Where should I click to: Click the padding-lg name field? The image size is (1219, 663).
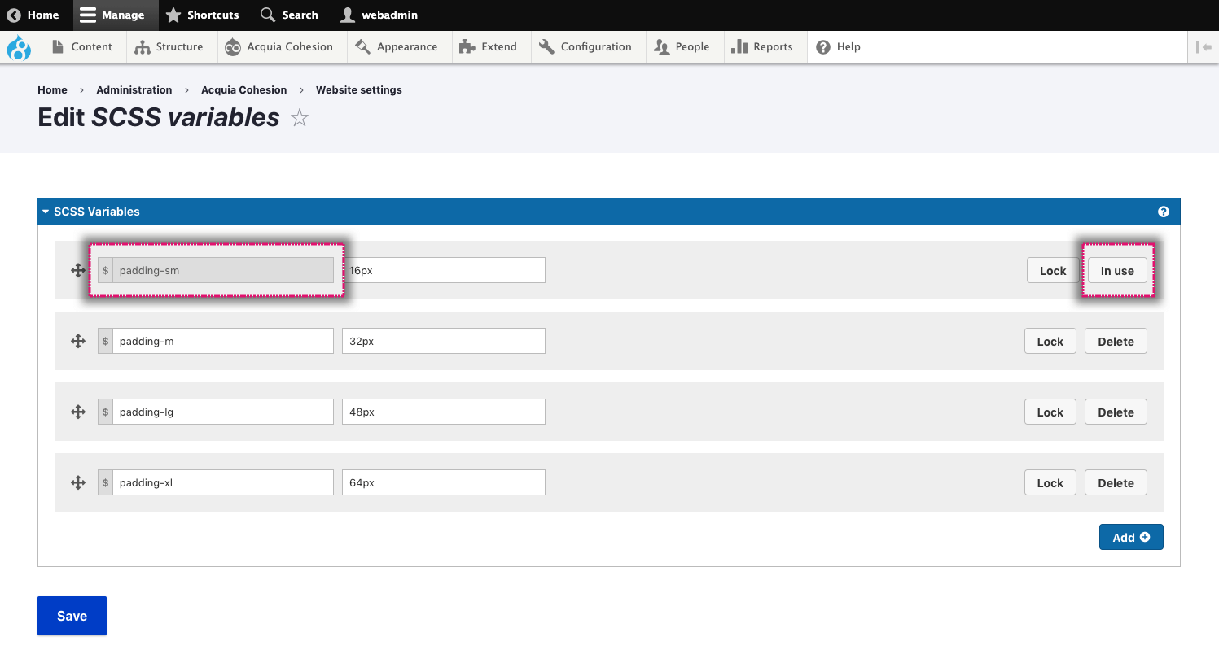point(223,412)
